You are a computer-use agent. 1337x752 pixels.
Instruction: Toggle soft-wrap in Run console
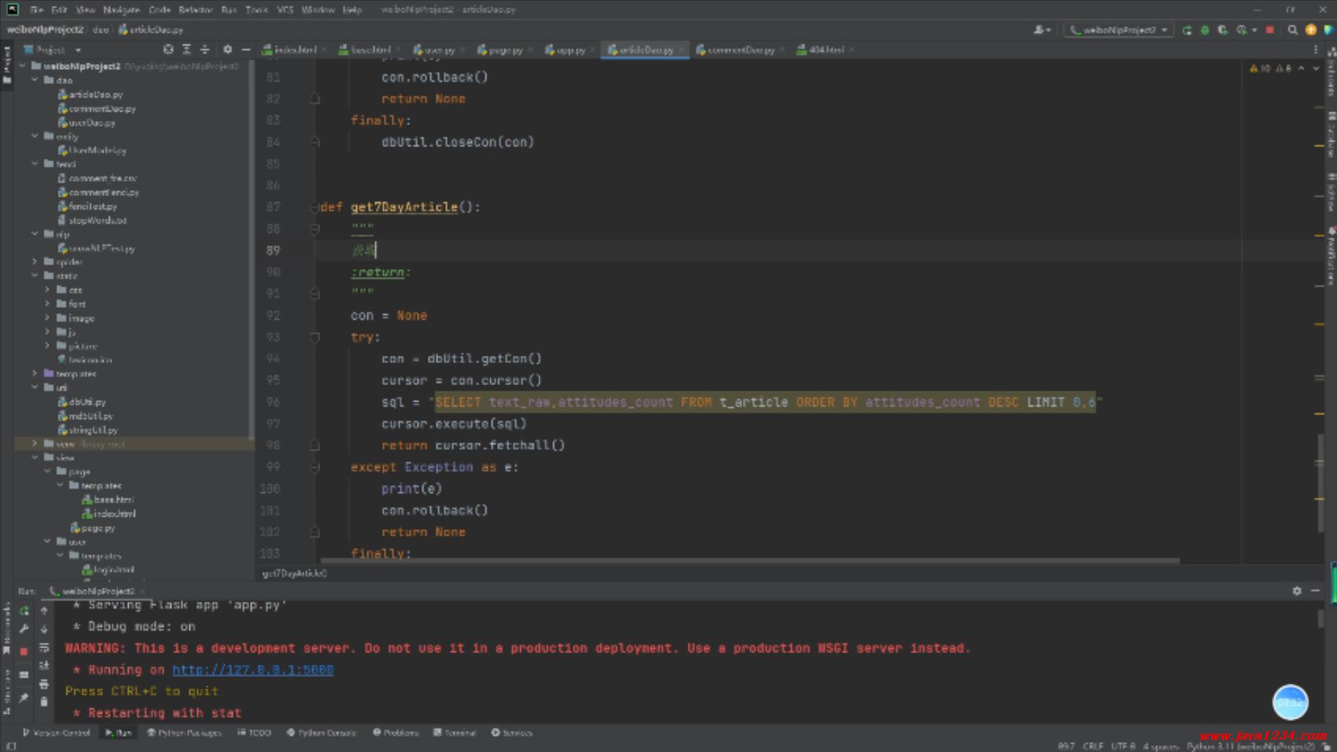pos(44,648)
